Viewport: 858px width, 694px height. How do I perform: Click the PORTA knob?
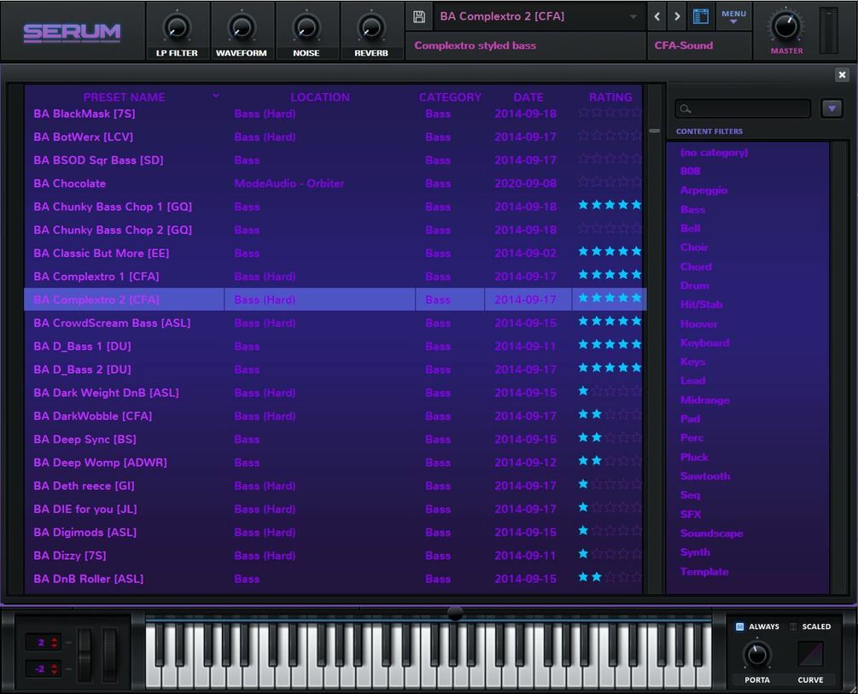(x=756, y=655)
